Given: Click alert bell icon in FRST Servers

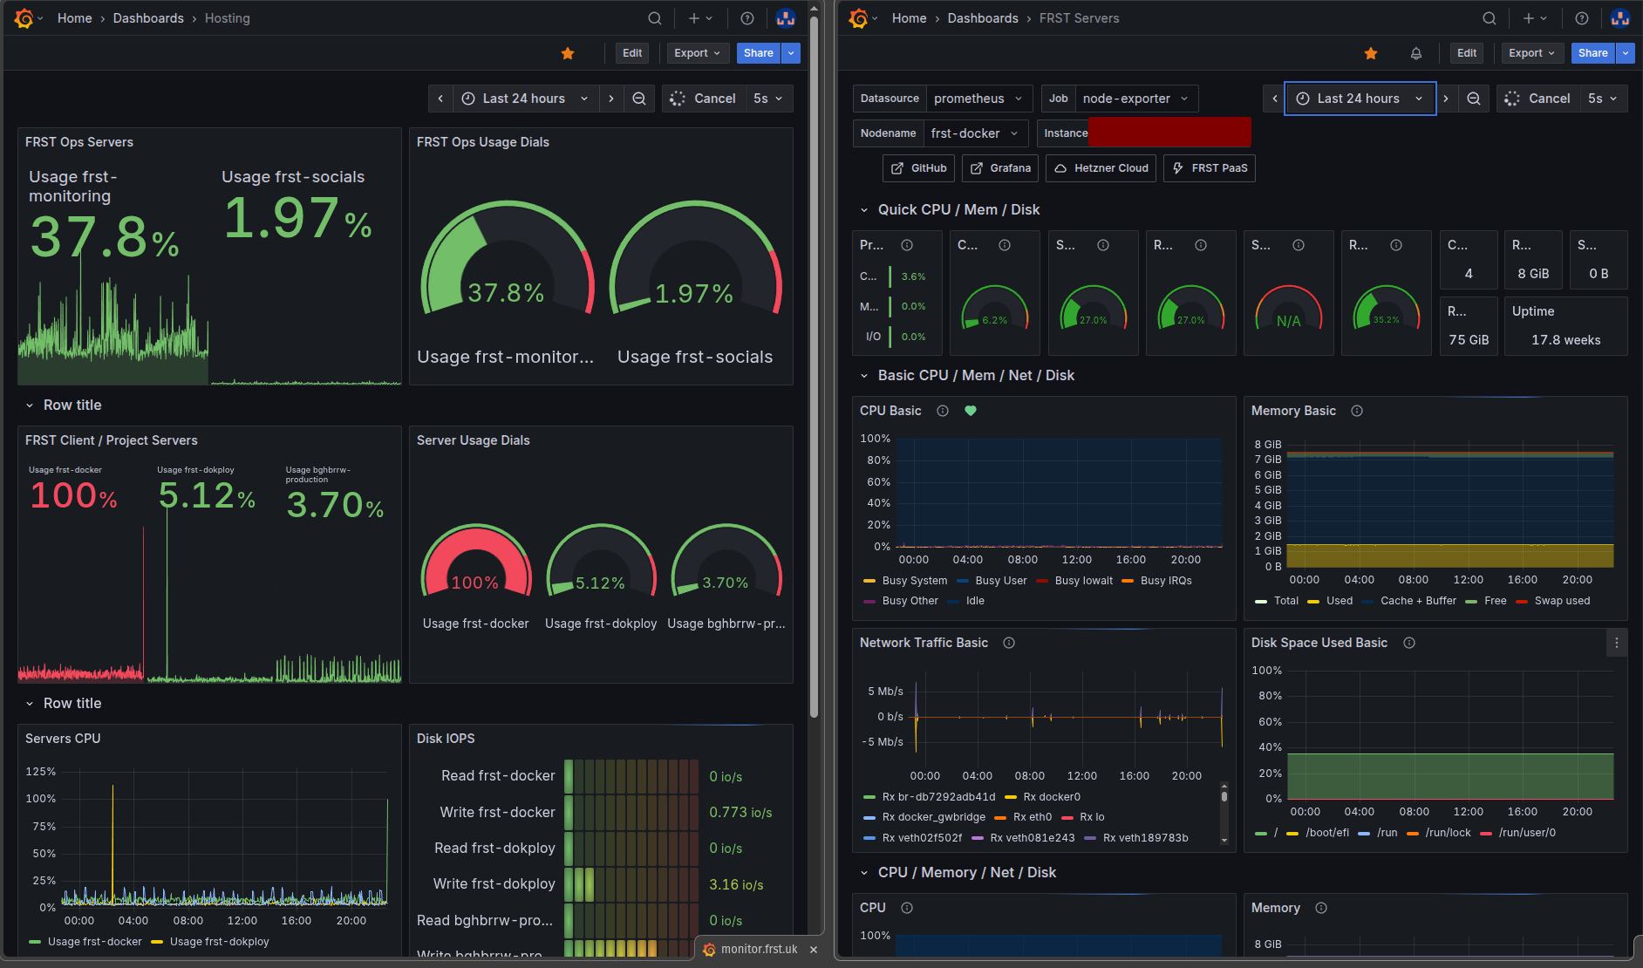Looking at the screenshot, I should tap(1416, 53).
